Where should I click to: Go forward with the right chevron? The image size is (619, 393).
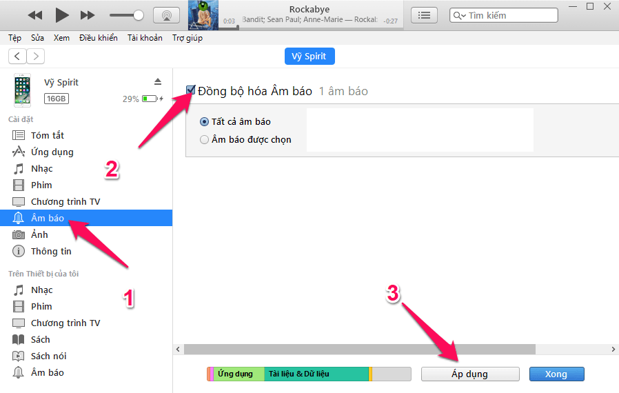(36, 56)
